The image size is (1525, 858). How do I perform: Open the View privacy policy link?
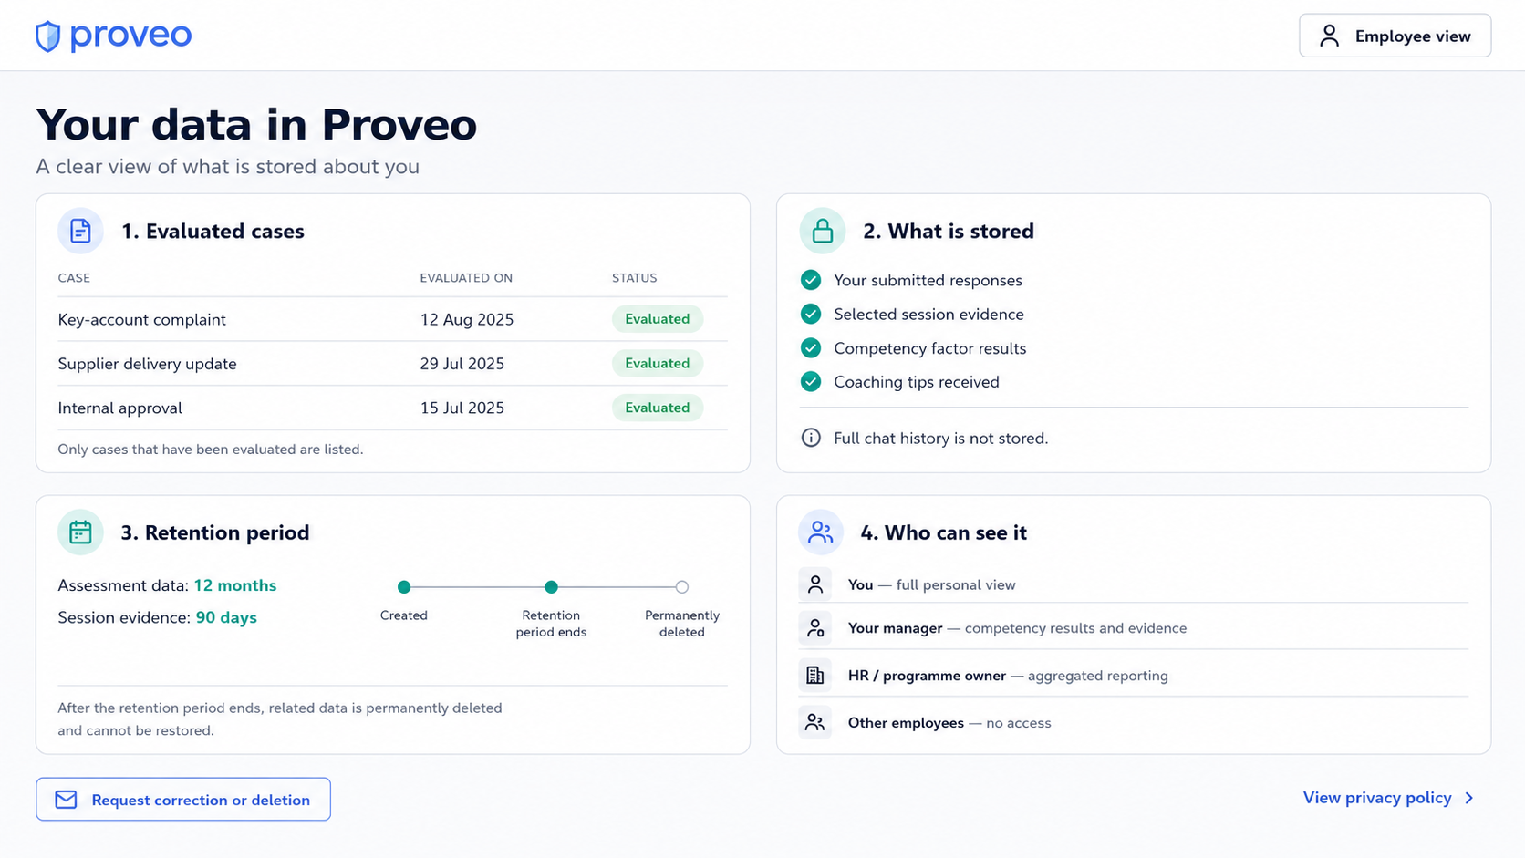coord(1389,798)
